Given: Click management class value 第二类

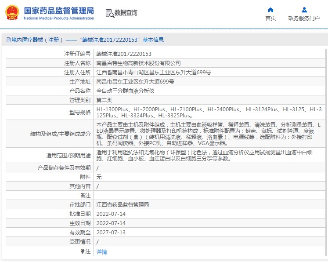Looking at the screenshot, I should pos(104,100).
